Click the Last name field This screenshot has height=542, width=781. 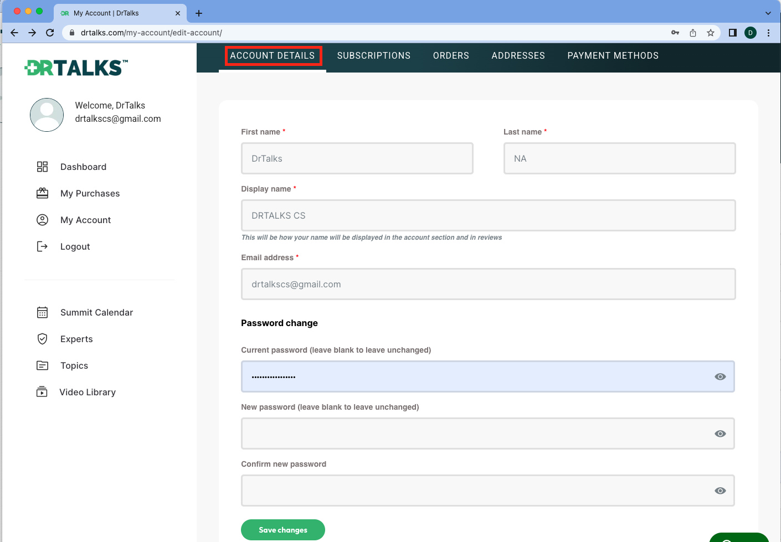point(620,158)
